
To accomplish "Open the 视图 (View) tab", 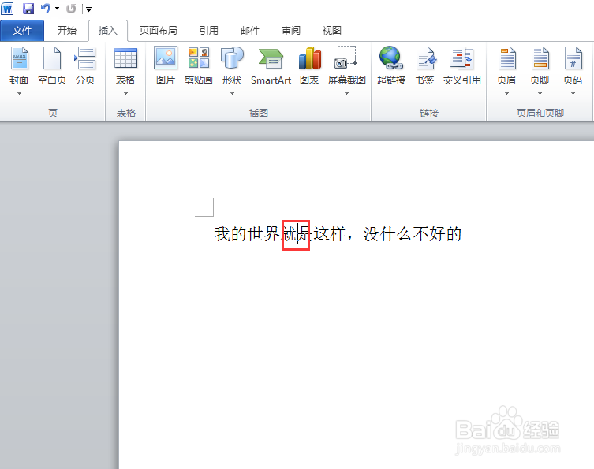I will (x=332, y=30).
